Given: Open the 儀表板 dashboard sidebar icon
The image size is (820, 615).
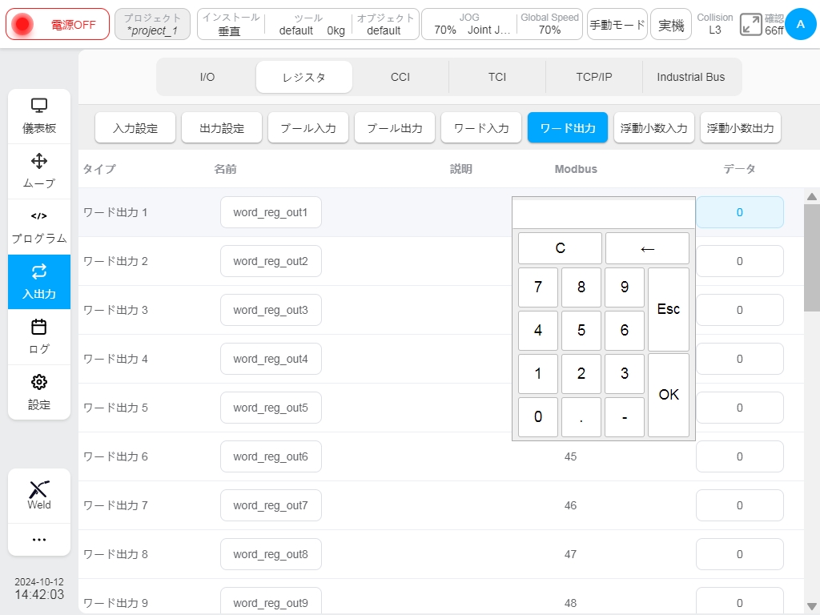Looking at the screenshot, I should [x=39, y=116].
